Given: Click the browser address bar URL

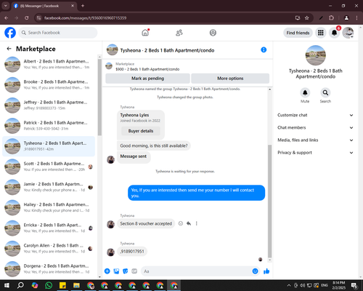Looking at the screenshot, I should 85,18.
